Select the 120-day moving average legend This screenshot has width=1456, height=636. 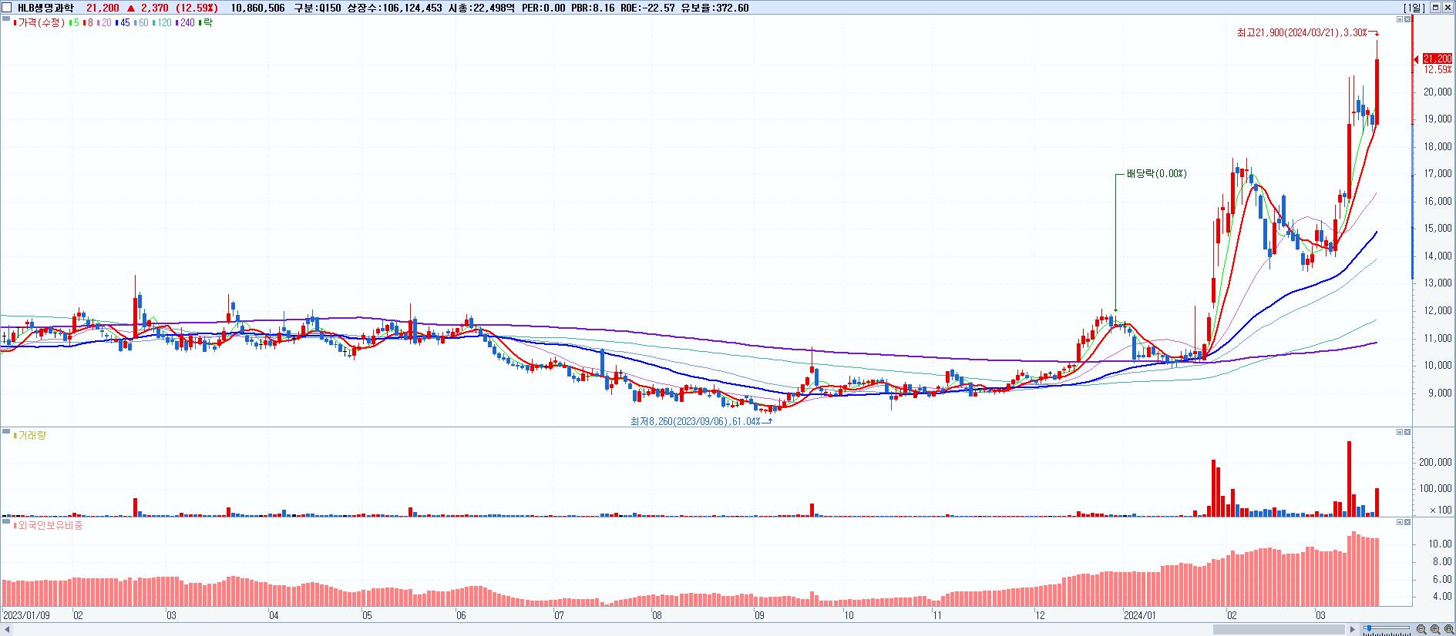coord(163,23)
